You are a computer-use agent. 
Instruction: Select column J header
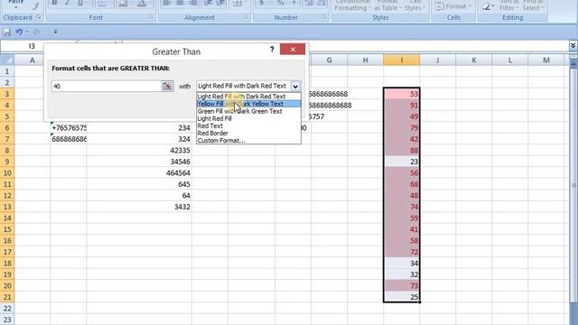(x=437, y=60)
